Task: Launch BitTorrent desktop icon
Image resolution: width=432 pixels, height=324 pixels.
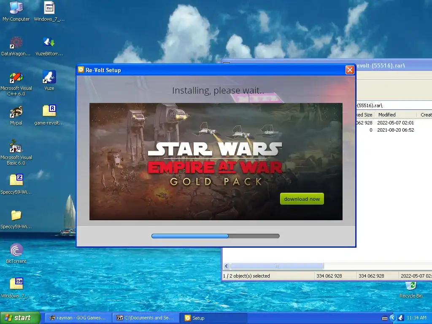Action: point(16,254)
